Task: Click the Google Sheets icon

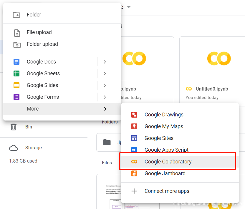Action: (x=16, y=73)
